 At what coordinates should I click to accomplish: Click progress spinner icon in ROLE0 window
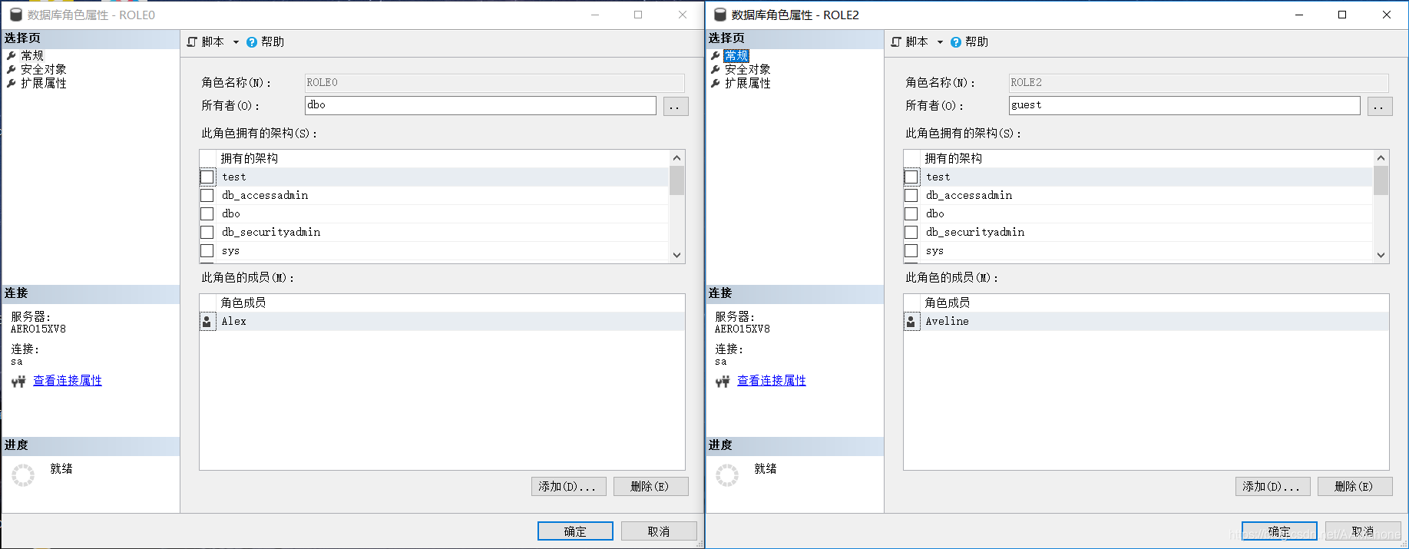coord(23,475)
